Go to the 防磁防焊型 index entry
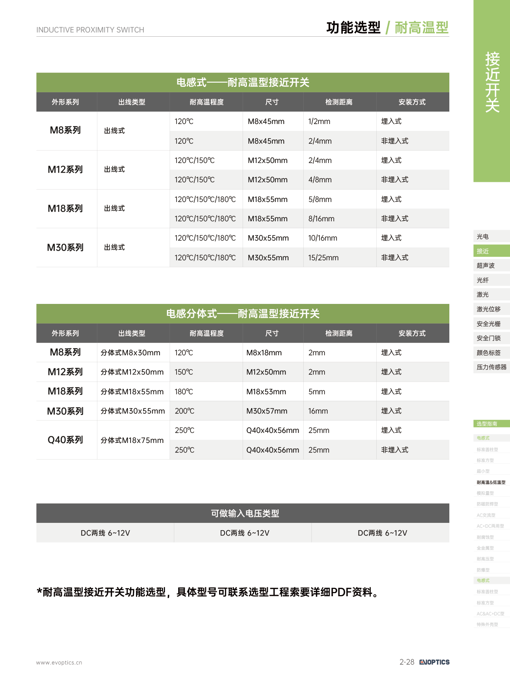The height and width of the screenshot is (692, 510). pos(487,504)
